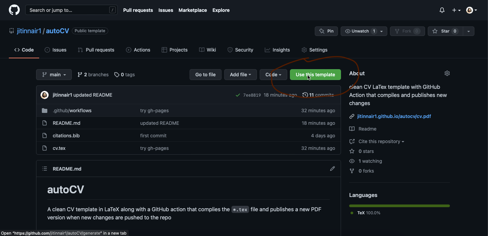Viewport: 488px width, 236px height.
Task: Expand Cite this repository dropdown
Action: [x=377, y=141]
